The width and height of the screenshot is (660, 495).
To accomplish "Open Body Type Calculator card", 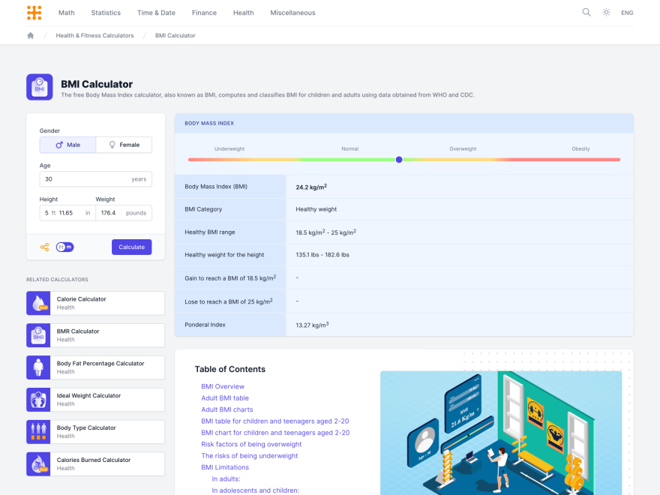I will point(95,432).
